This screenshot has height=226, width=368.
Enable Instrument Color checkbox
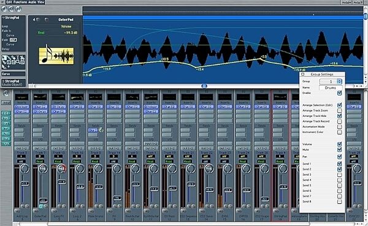pyautogui.click(x=339, y=132)
